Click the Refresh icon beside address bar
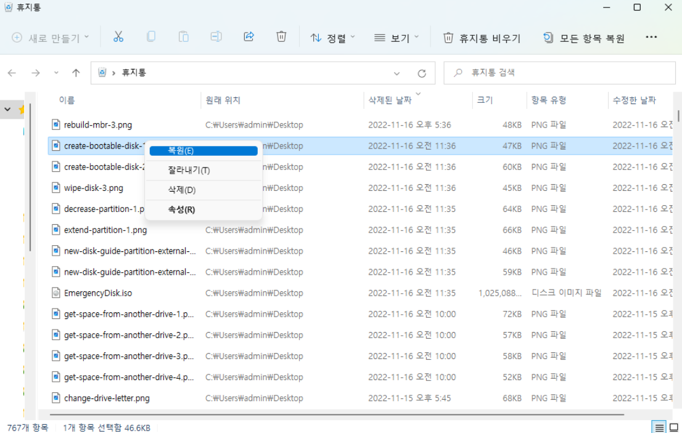The width and height of the screenshot is (682, 433). [x=422, y=73]
